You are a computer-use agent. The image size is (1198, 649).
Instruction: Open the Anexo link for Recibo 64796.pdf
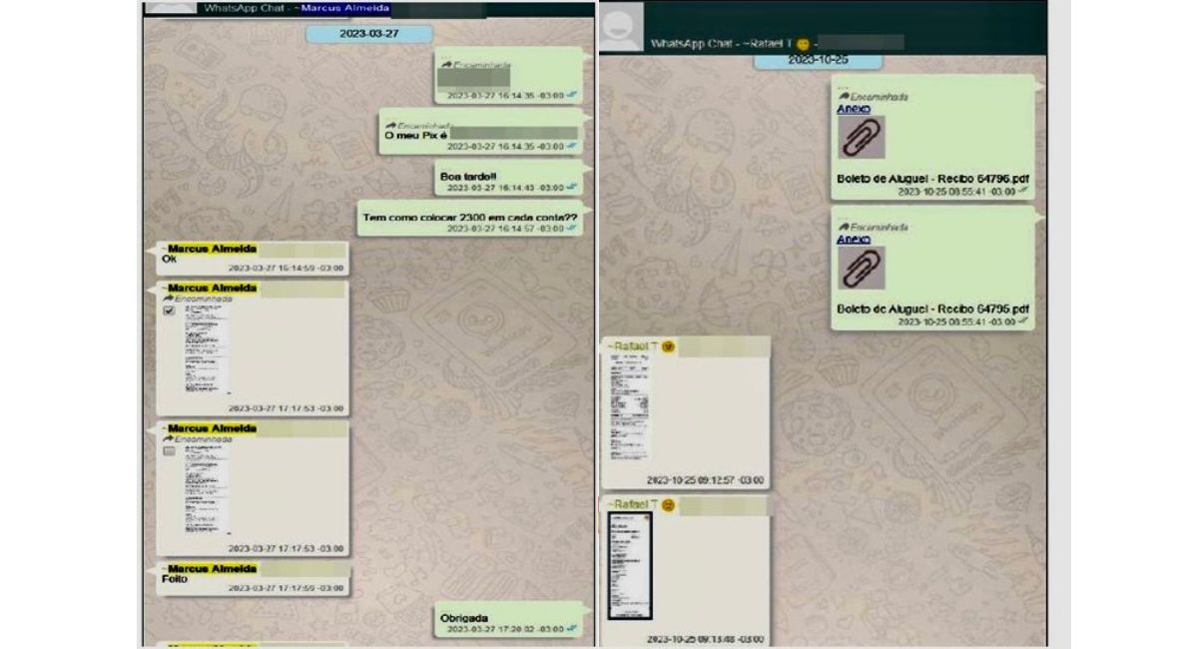coord(853,109)
